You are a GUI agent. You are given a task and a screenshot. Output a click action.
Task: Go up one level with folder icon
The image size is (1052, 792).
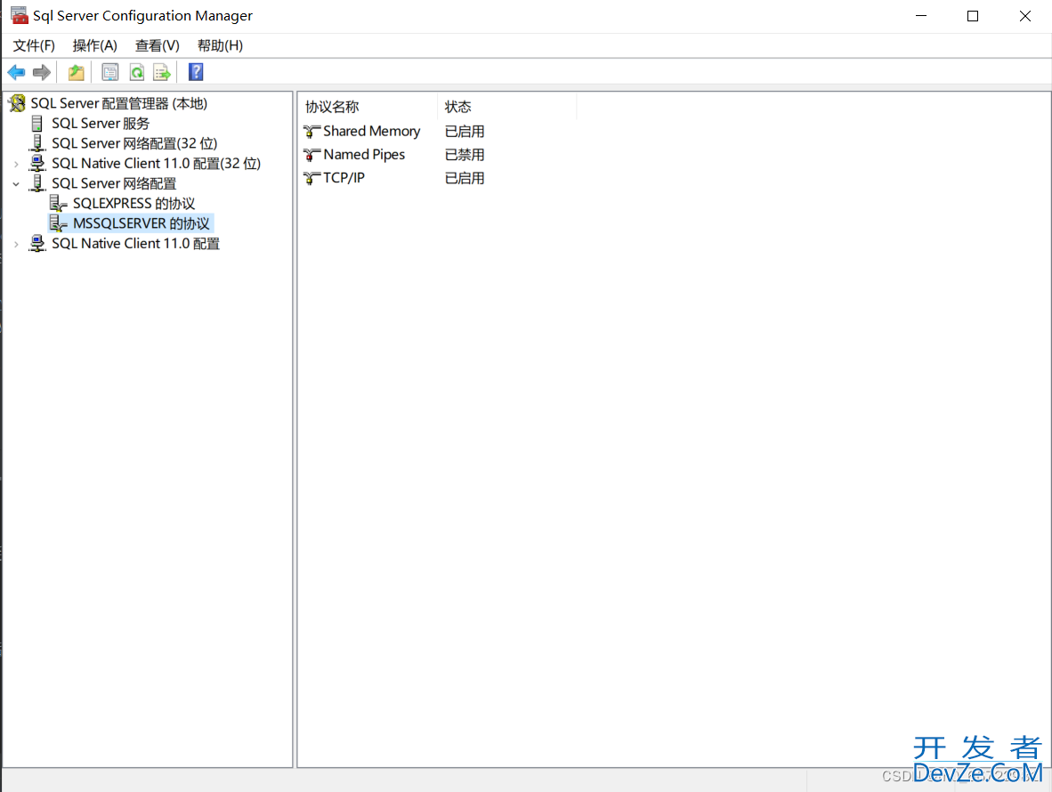point(77,72)
